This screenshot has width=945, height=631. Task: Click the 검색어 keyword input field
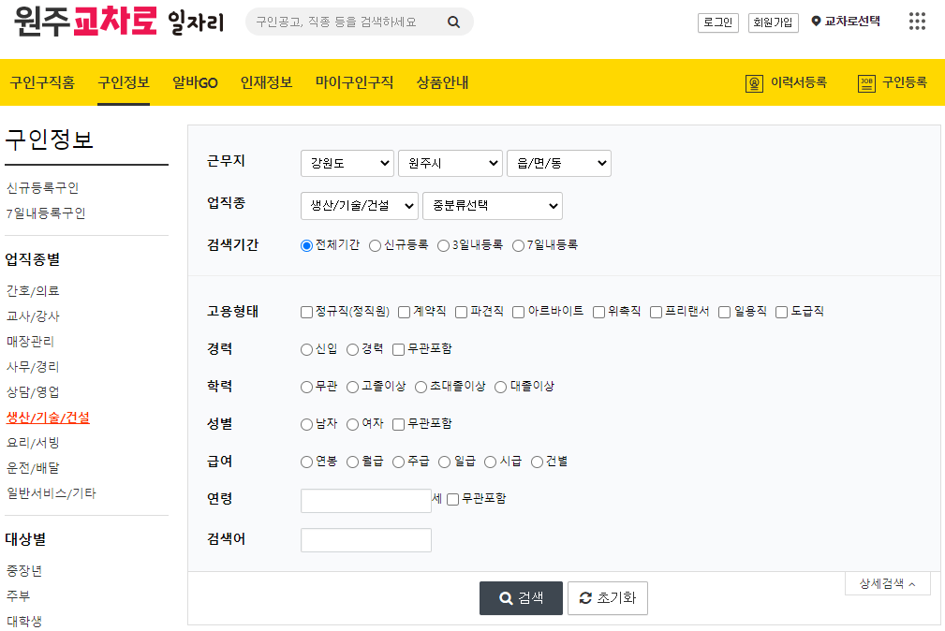[x=365, y=539]
